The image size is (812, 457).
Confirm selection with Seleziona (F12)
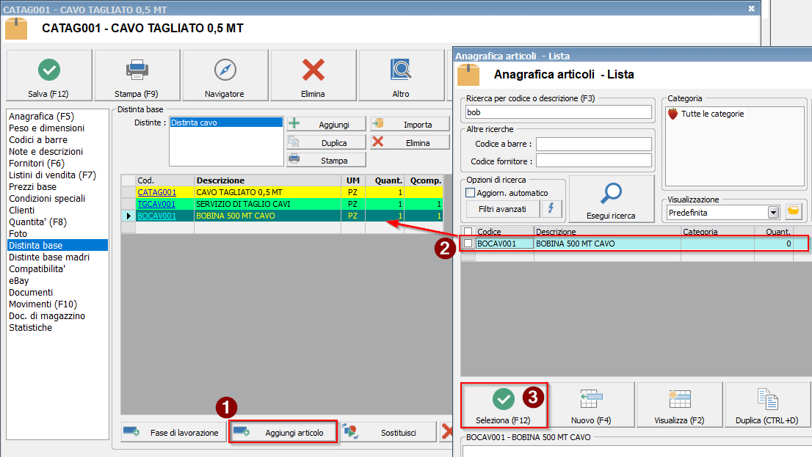[504, 405]
